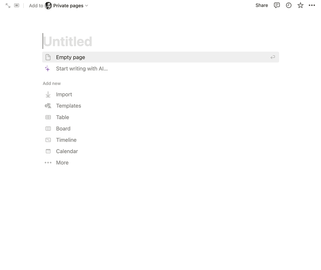Add page to favorites with star
The height and width of the screenshot is (270, 321).
(x=300, y=5)
